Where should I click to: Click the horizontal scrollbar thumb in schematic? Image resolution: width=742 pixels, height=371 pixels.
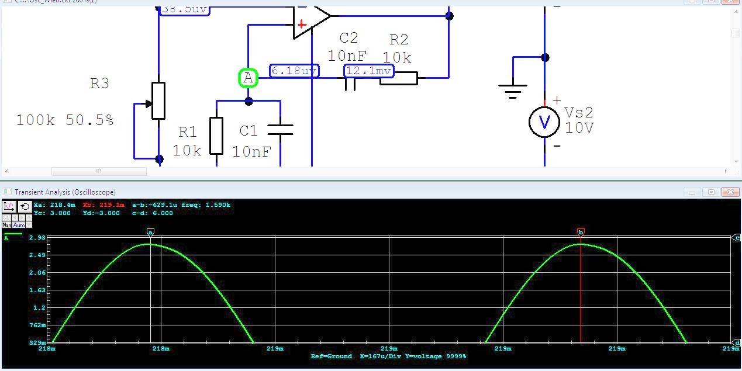[99, 171]
